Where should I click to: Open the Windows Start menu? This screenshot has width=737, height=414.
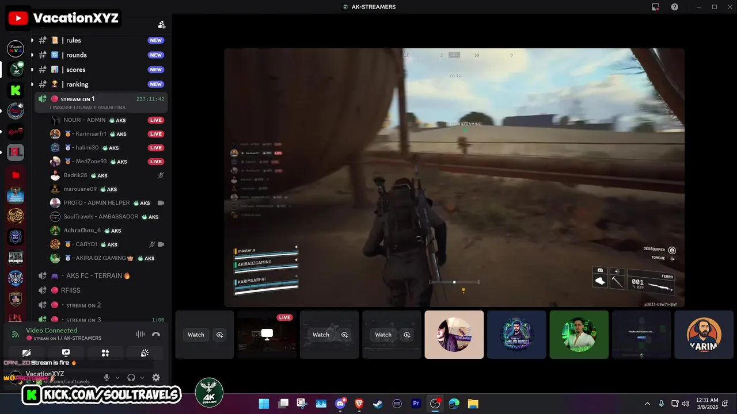(264, 404)
